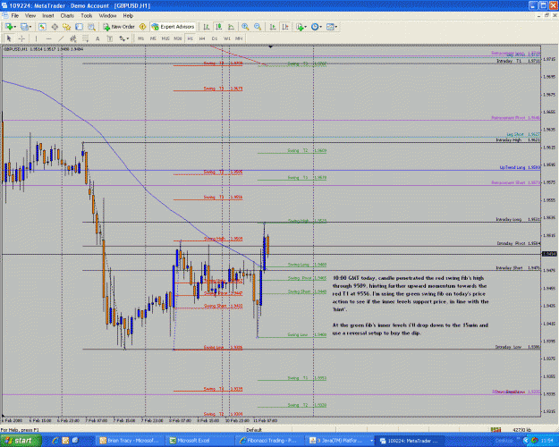
Task: Click the Default profile status bar entry
Action: 254,429
